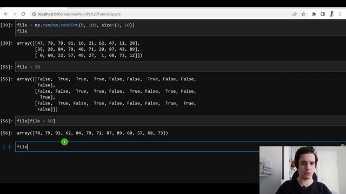This screenshot has height=194, width=346.
Task: Click the browser forward arrow
Action: tap(15, 14)
